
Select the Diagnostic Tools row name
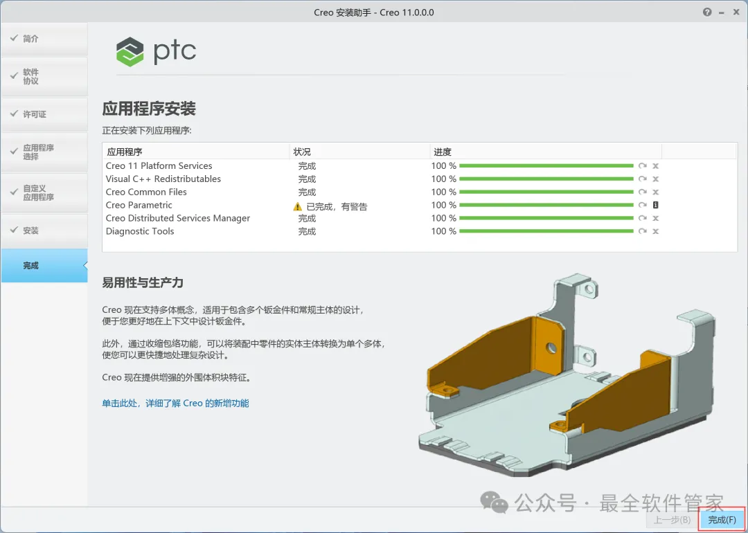click(140, 231)
